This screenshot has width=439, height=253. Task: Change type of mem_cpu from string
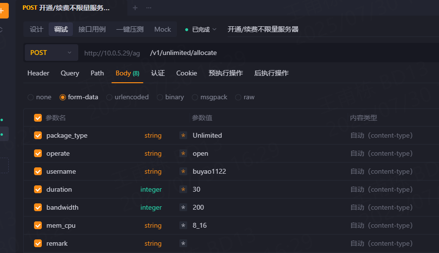tap(153, 226)
